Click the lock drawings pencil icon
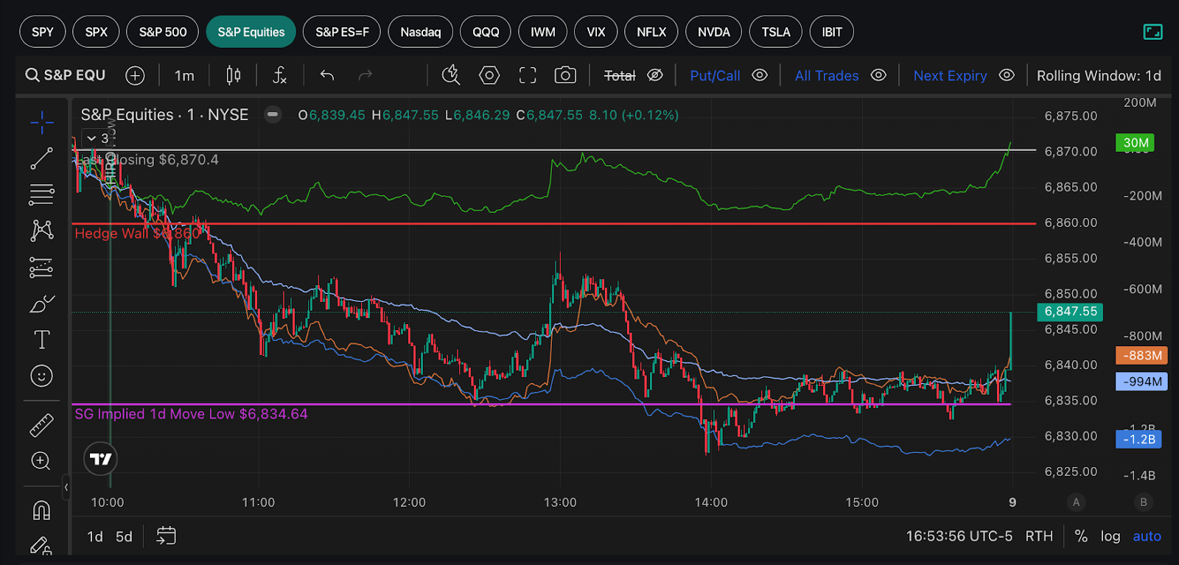1179x565 pixels. 41,546
